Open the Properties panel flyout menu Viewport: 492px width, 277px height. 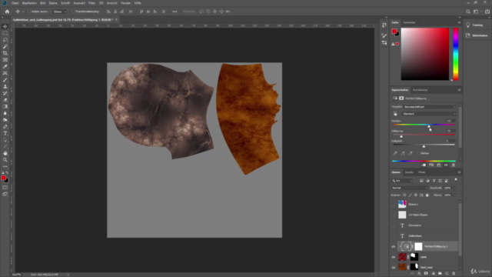tap(459, 90)
